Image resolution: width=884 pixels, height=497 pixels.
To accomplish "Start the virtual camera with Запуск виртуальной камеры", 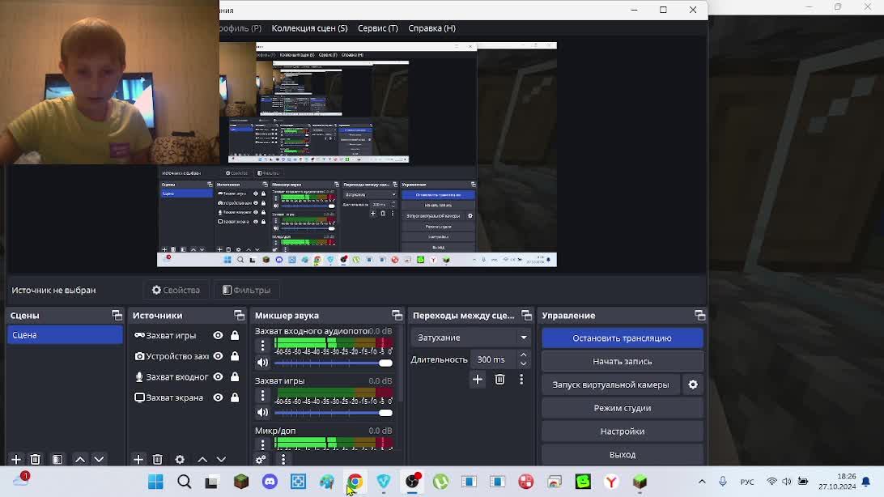I will click(610, 384).
